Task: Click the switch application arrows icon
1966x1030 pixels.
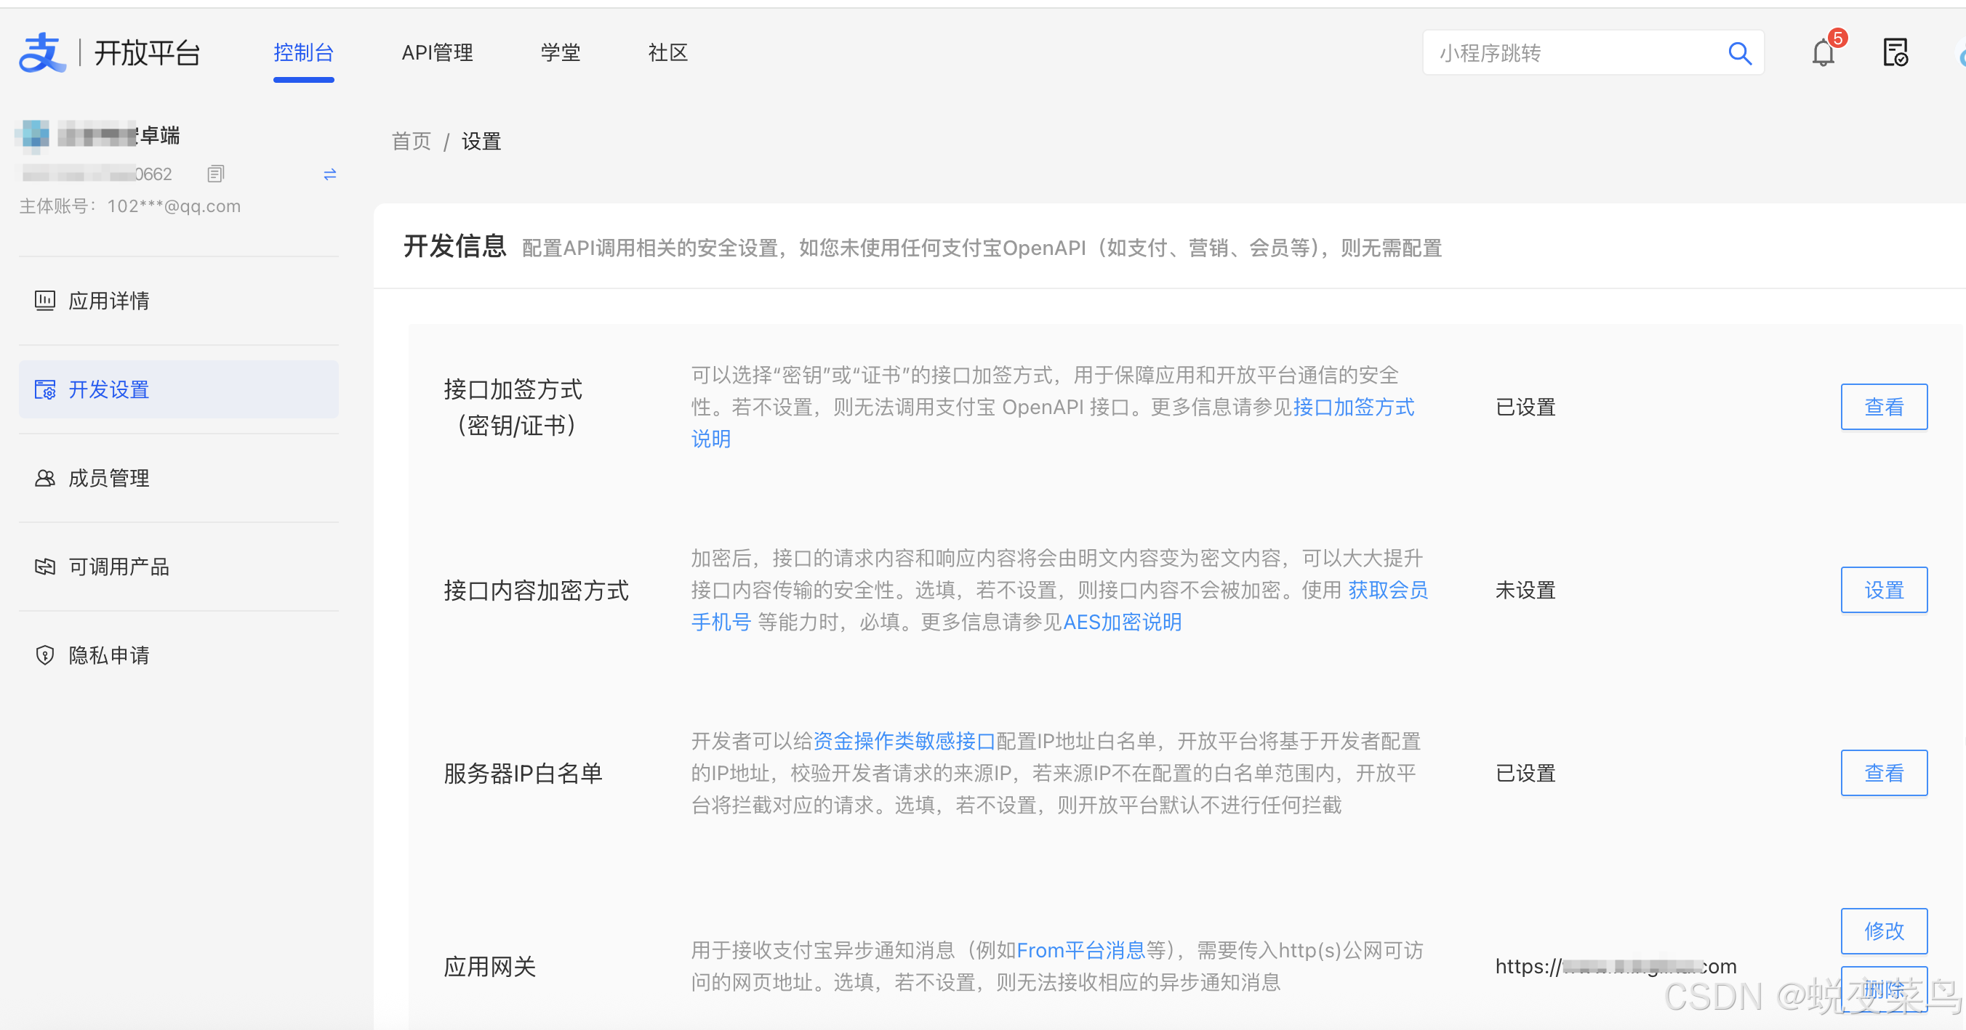Action: (329, 174)
